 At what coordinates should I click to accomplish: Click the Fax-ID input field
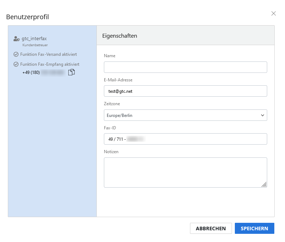[x=185, y=139]
